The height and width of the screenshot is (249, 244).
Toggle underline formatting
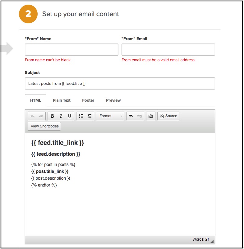[70, 116]
